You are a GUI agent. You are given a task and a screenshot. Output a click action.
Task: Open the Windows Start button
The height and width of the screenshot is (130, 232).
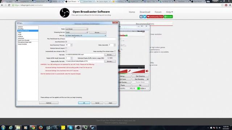tap(3, 127)
